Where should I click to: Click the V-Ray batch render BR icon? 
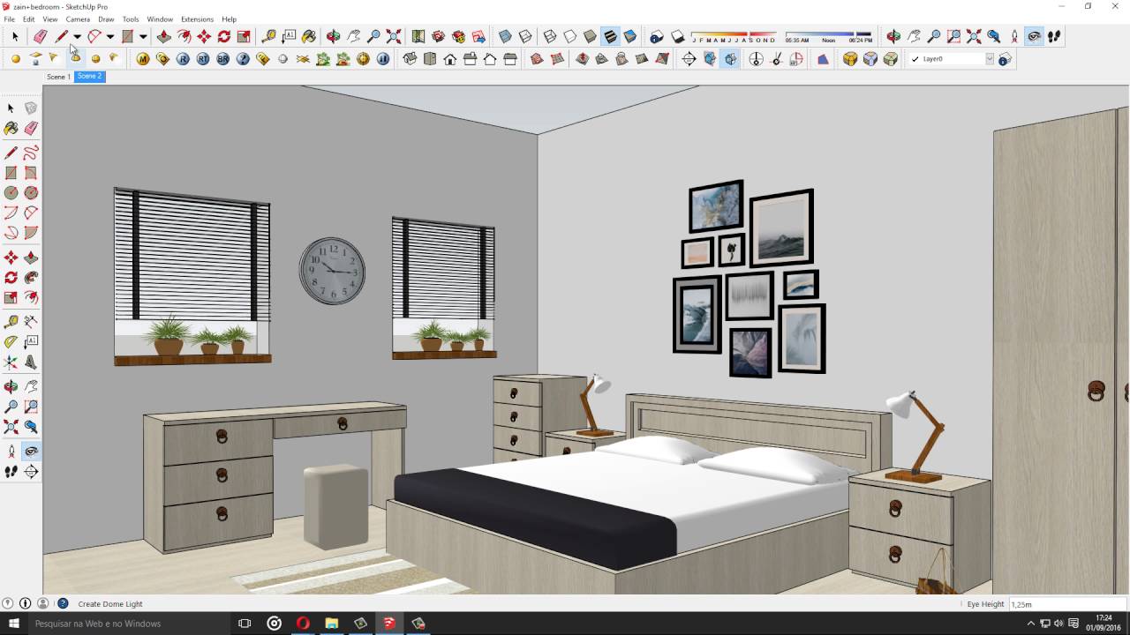(x=223, y=59)
